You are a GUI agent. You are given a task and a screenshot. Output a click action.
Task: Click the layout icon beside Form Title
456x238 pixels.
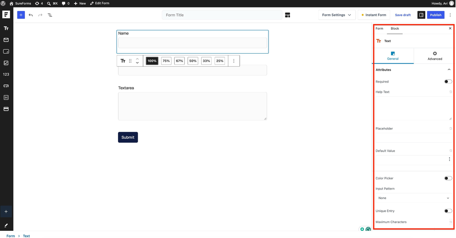tap(287, 15)
